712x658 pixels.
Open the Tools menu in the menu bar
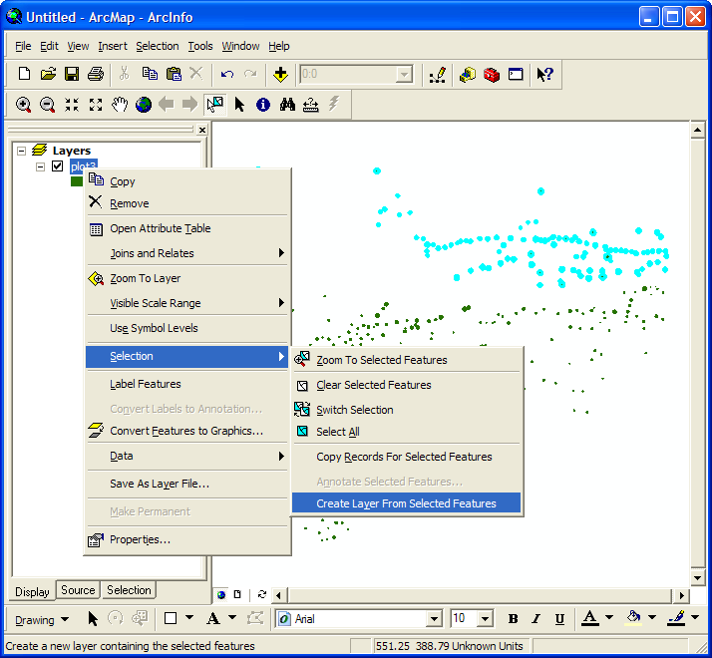pyautogui.click(x=200, y=46)
